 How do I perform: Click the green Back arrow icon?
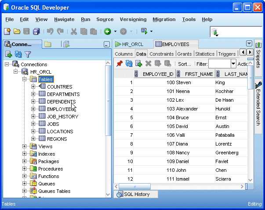click(108, 32)
